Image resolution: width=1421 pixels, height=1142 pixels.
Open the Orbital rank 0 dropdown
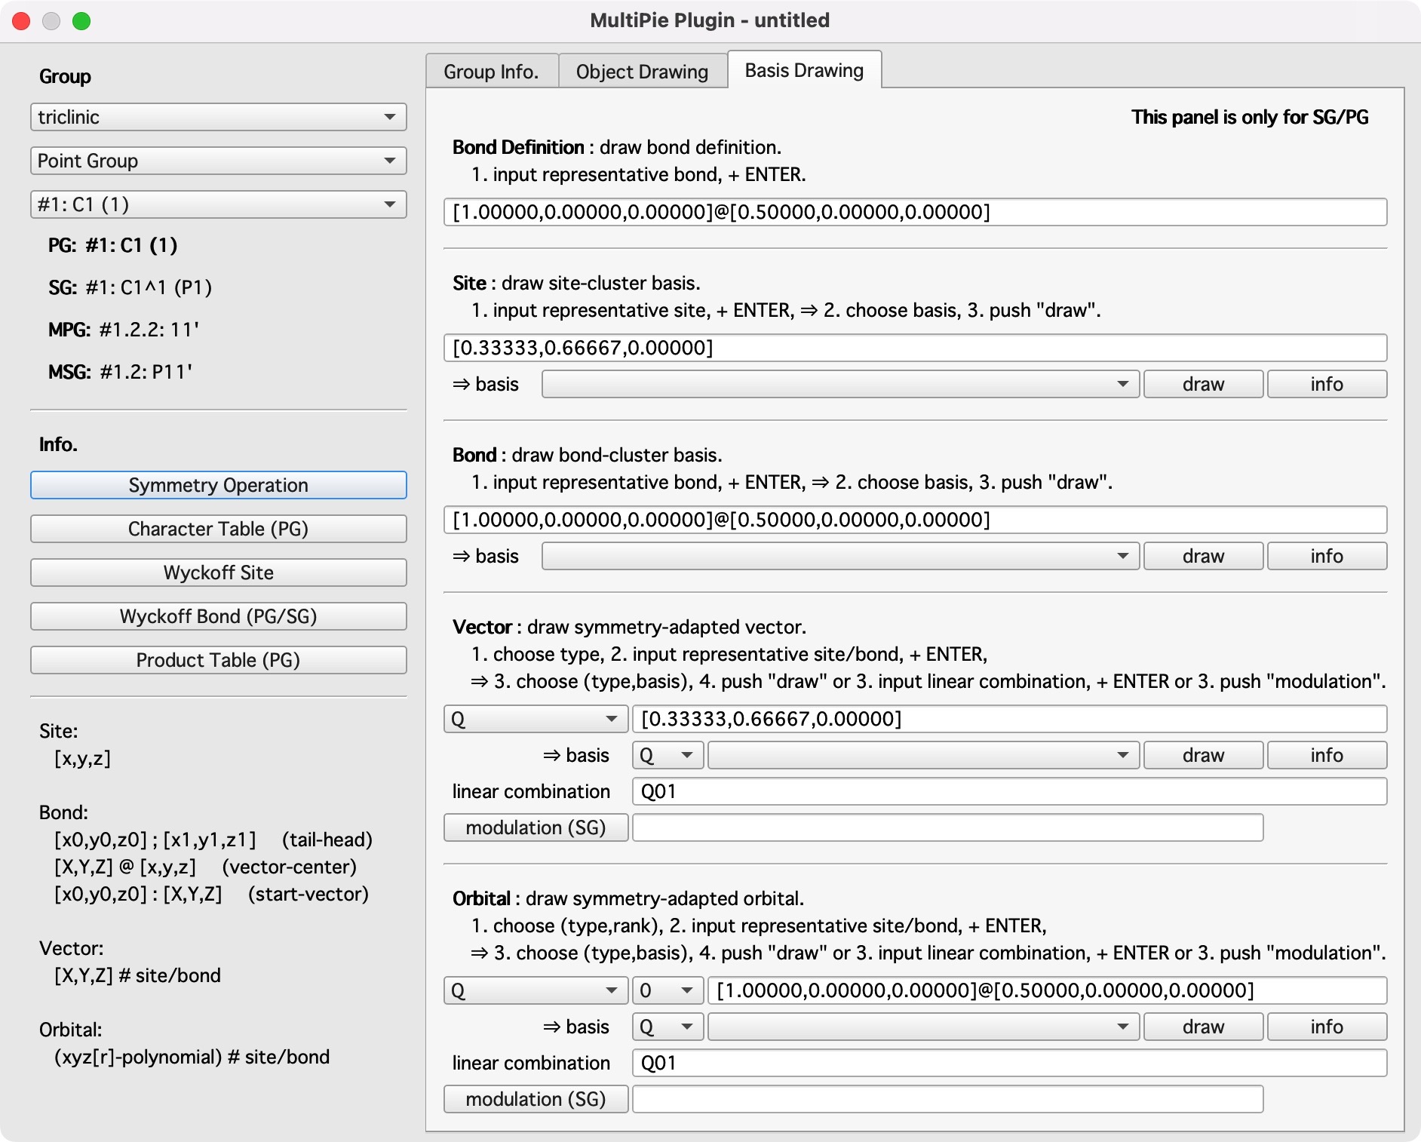tap(667, 990)
